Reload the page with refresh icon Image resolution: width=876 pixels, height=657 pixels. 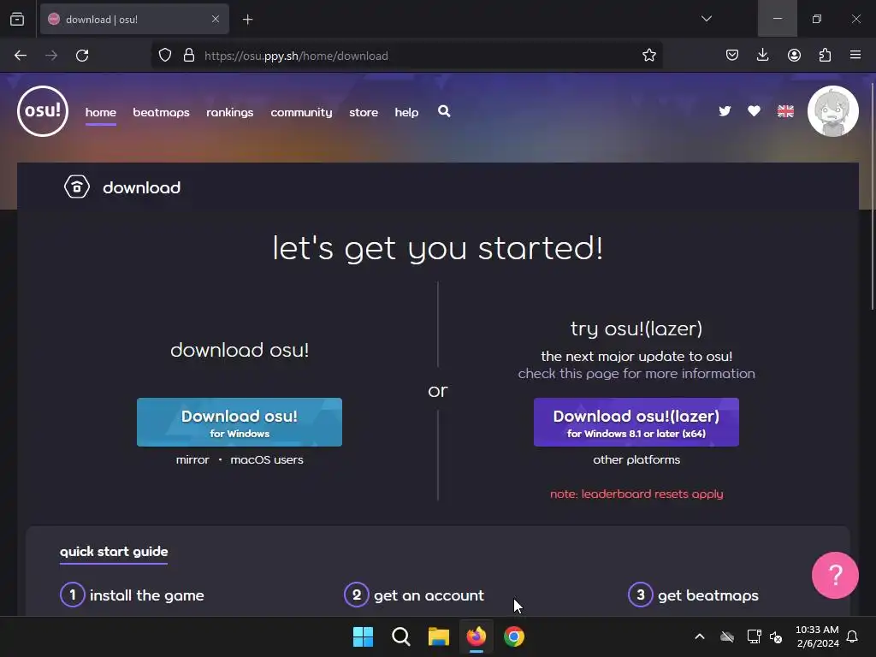[82, 56]
